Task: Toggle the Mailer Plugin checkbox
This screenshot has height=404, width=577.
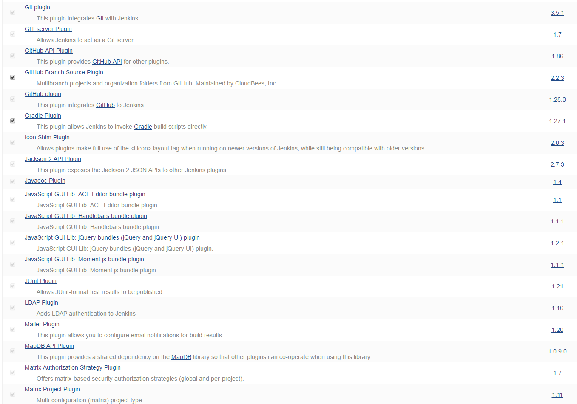Action: coord(13,329)
